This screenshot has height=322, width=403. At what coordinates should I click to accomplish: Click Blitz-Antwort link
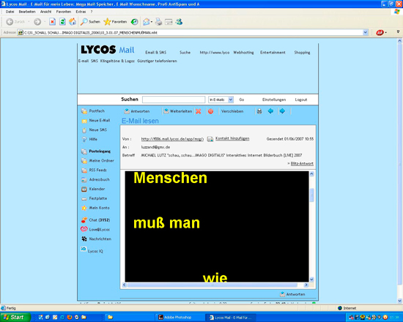302,164
